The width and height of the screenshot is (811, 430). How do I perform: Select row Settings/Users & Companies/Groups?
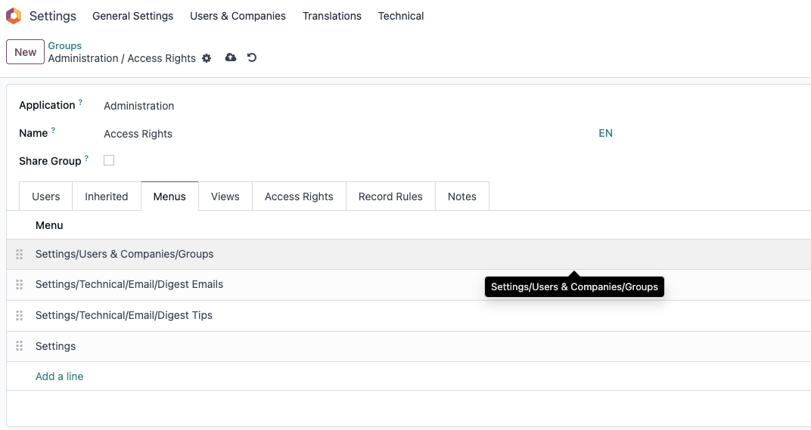tap(409, 254)
